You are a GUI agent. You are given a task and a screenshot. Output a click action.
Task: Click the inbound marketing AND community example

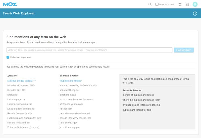pos(78,85)
